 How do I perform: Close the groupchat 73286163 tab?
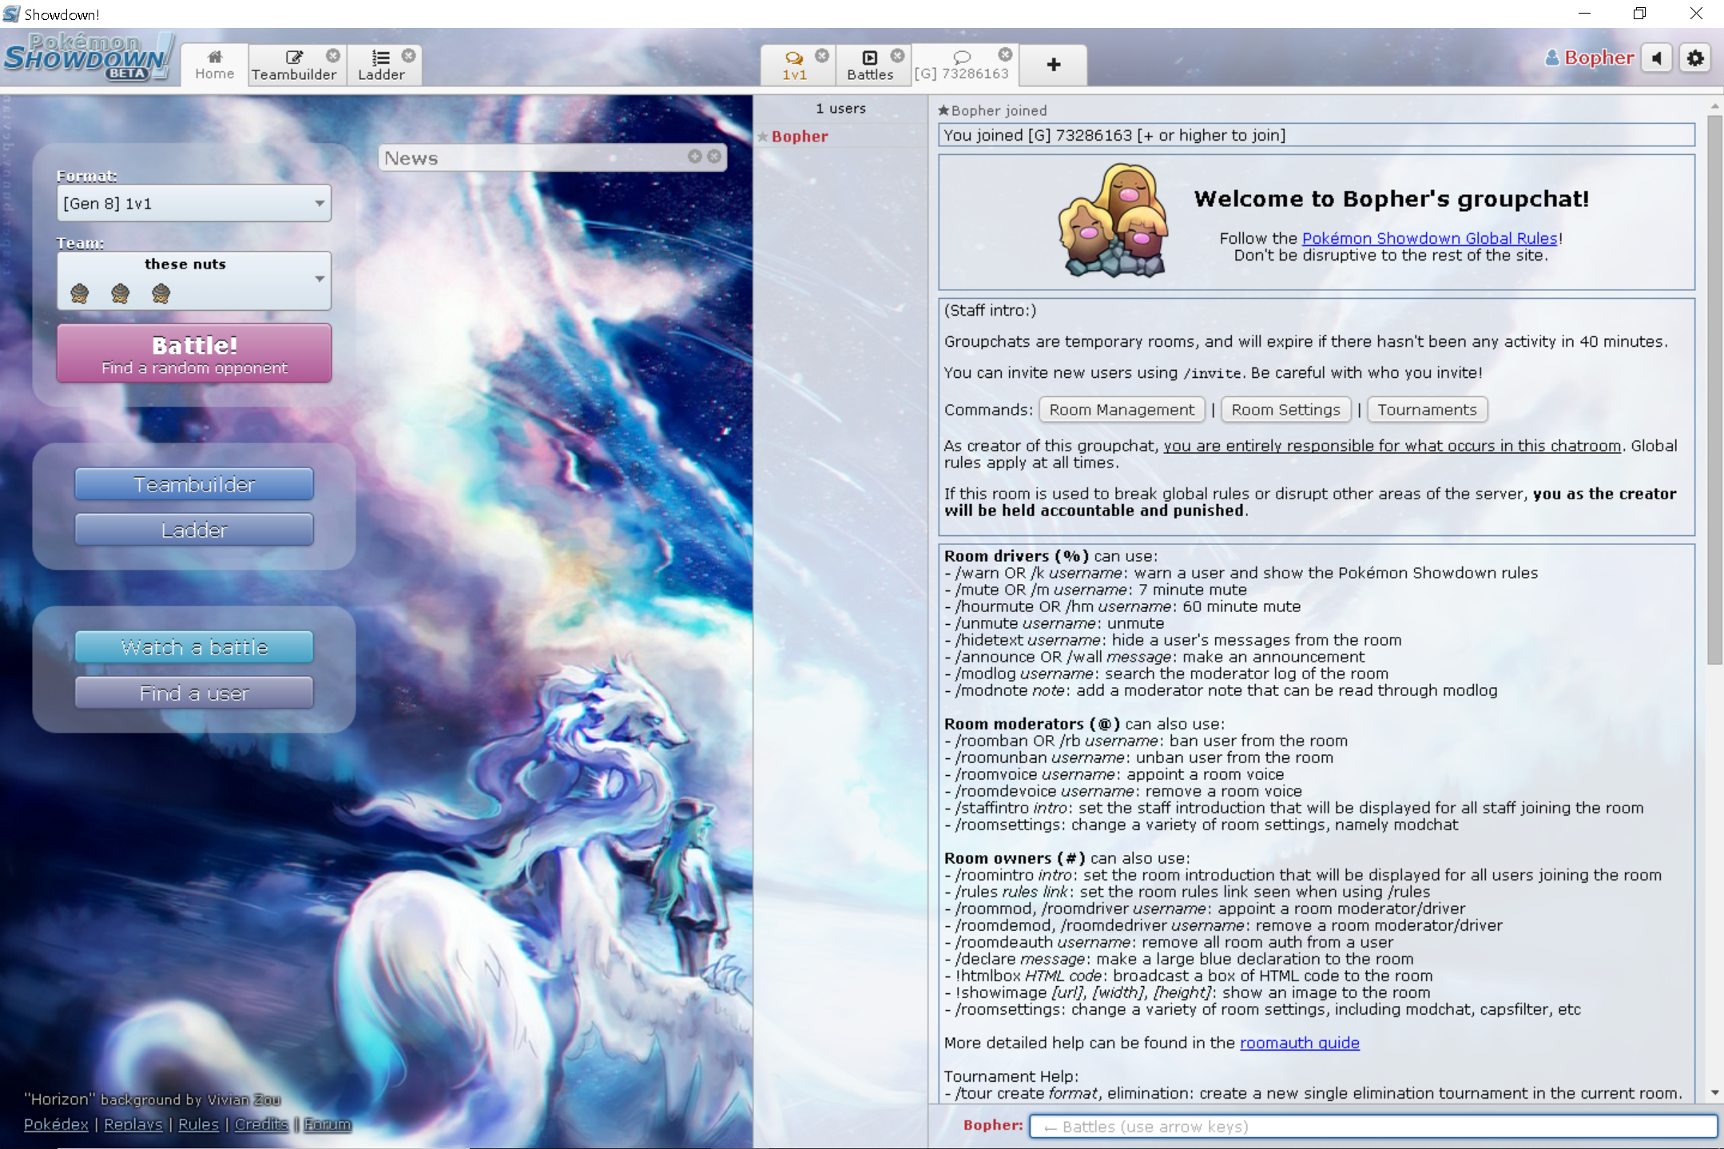tap(1005, 54)
